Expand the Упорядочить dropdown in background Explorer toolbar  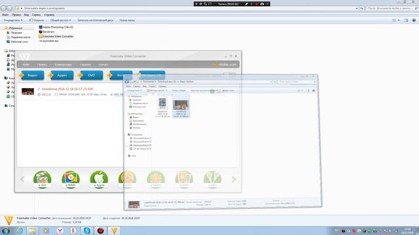tap(13, 20)
